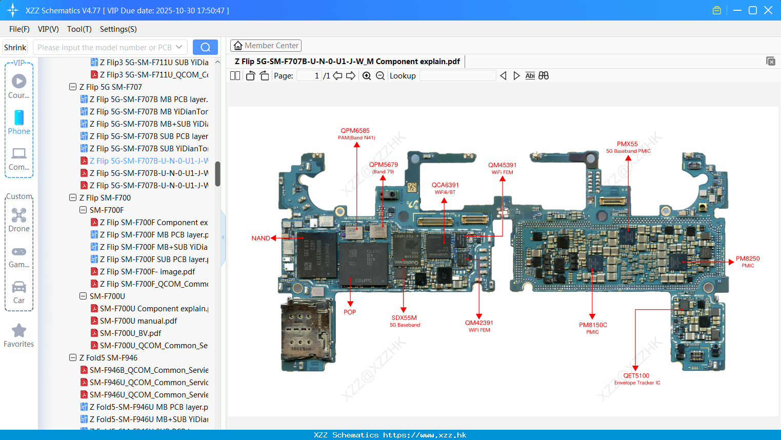Click the Lookup text field
Screen dimensions: 781x440
click(x=458, y=75)
